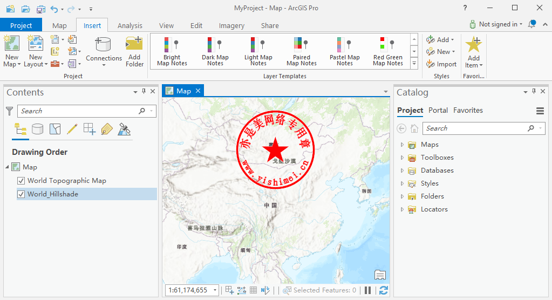This screenshot has height=300, width=552.
Task: Switch to List By Drawing Order
Action: (x=21, y=129)
